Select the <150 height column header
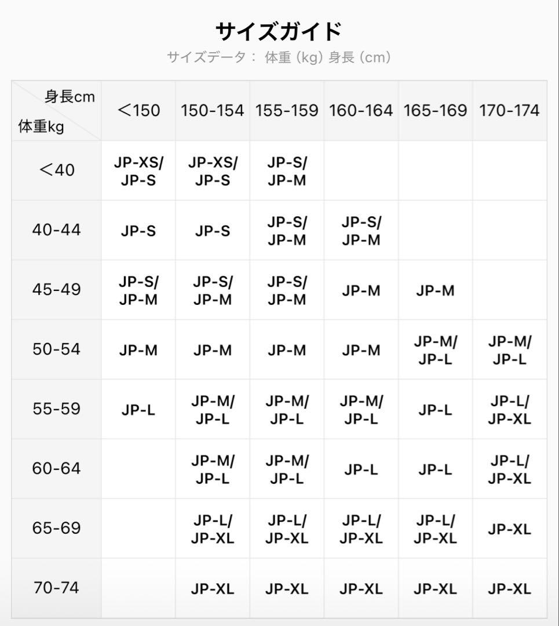The image size is (559, 626). click(x=138, y=111)
